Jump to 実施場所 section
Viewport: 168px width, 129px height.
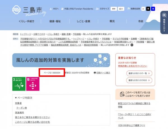coord(20,113)
